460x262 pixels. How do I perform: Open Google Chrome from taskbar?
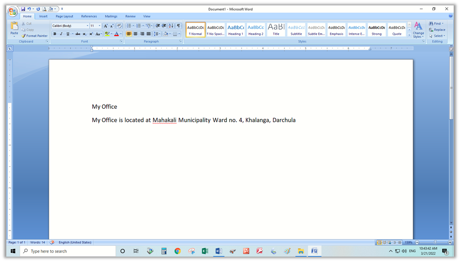click(x=177, y=251)
